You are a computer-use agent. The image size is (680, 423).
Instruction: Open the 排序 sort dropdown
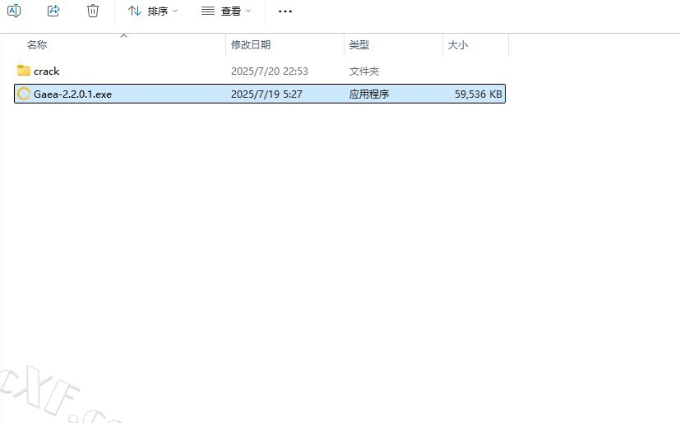click(x=153, y=11)
